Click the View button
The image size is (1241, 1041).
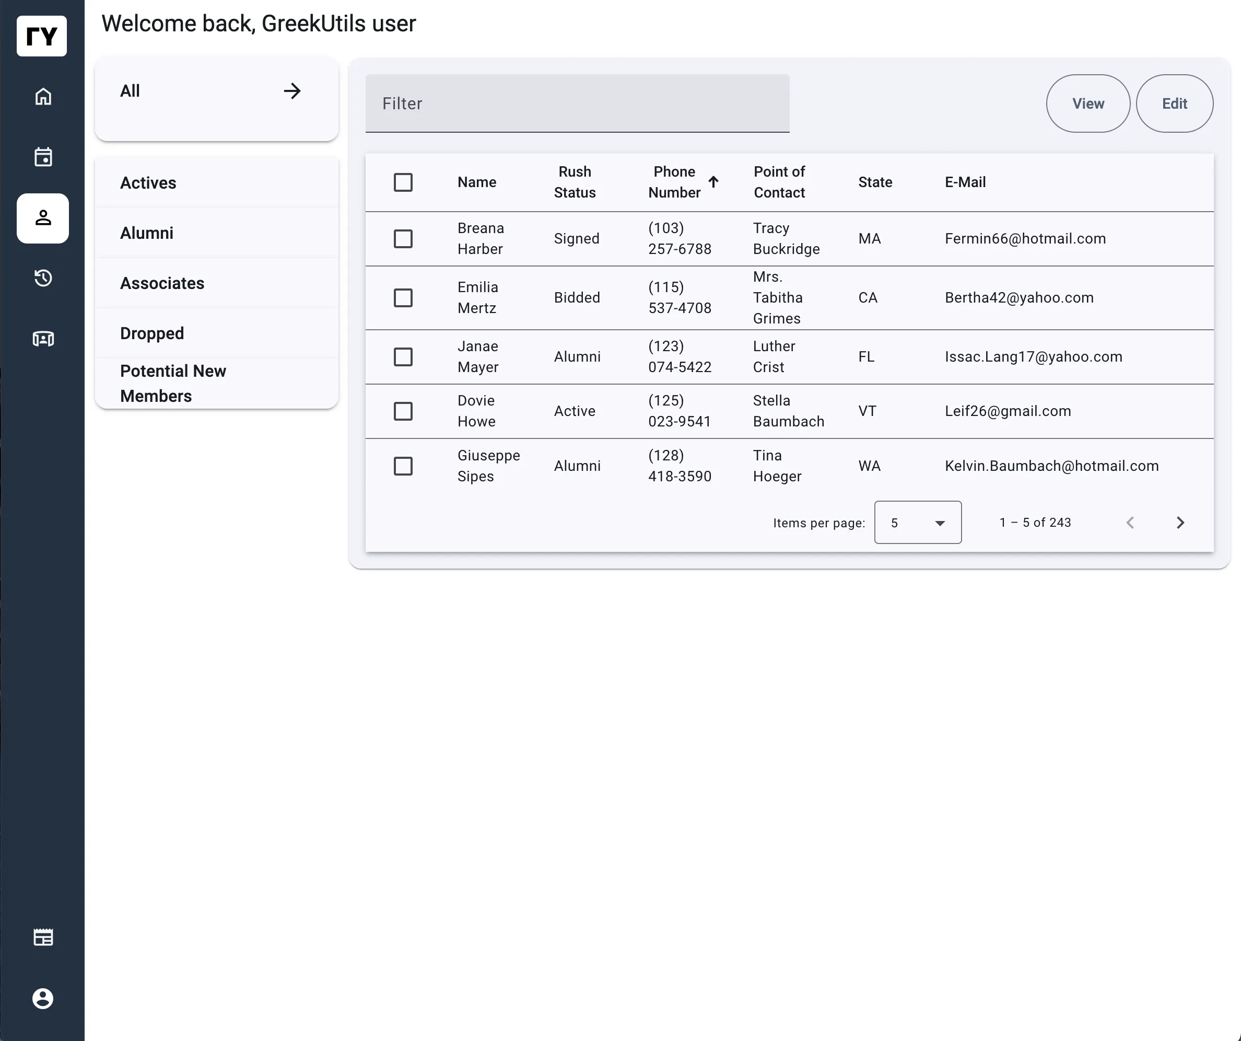[1088, 103]
